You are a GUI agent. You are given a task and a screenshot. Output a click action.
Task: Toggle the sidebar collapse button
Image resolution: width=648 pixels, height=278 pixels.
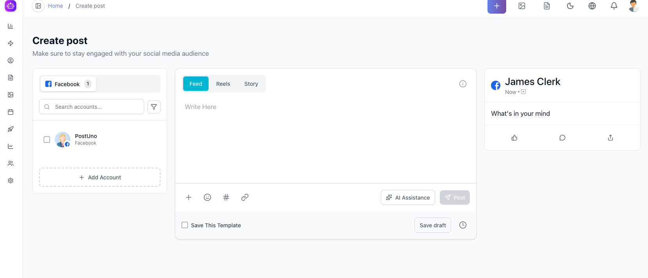tap(38, 6)
